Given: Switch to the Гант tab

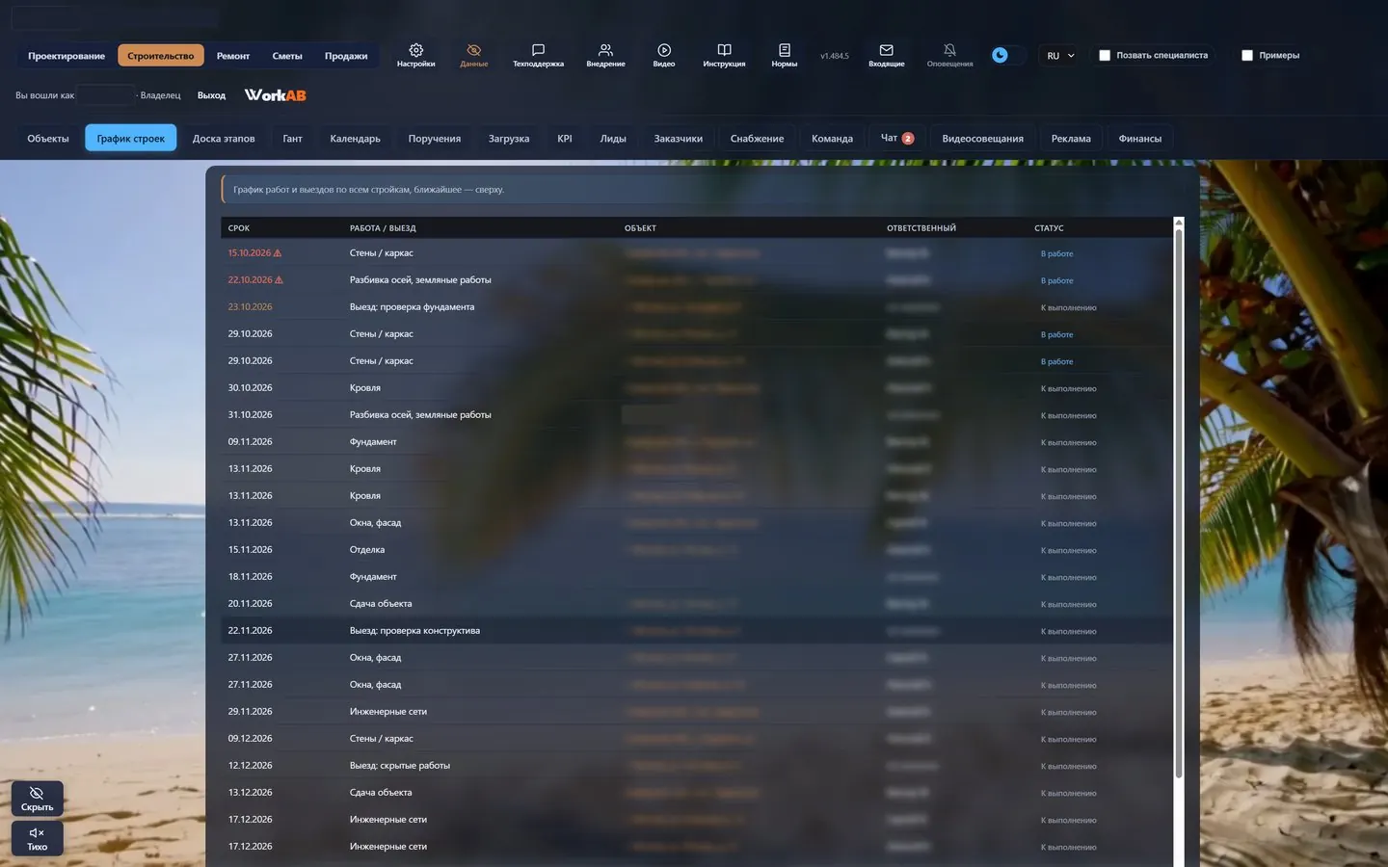Looking at the screenshot, I should pyautogui.click(x=292, y=138).
